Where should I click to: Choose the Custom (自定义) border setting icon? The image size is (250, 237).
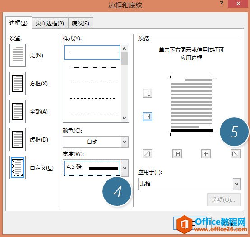pos(18,167)
